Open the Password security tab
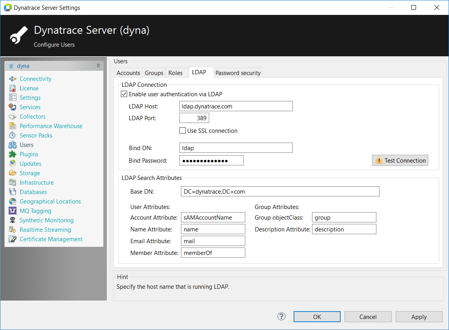This screenshot has width=449, height=330. tap(238, 73)
